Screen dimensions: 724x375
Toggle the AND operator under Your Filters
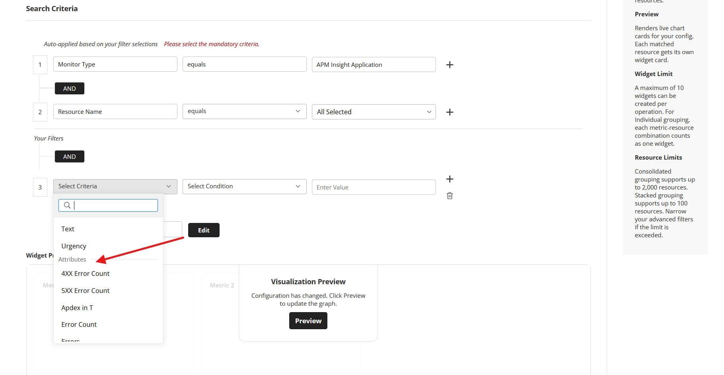[69, 156]
